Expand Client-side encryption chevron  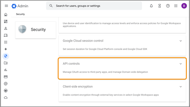(181, 87)
